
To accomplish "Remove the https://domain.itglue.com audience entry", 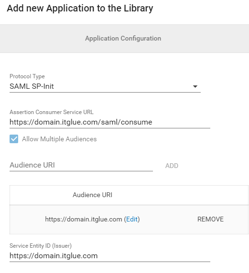I will click(210, 219).
